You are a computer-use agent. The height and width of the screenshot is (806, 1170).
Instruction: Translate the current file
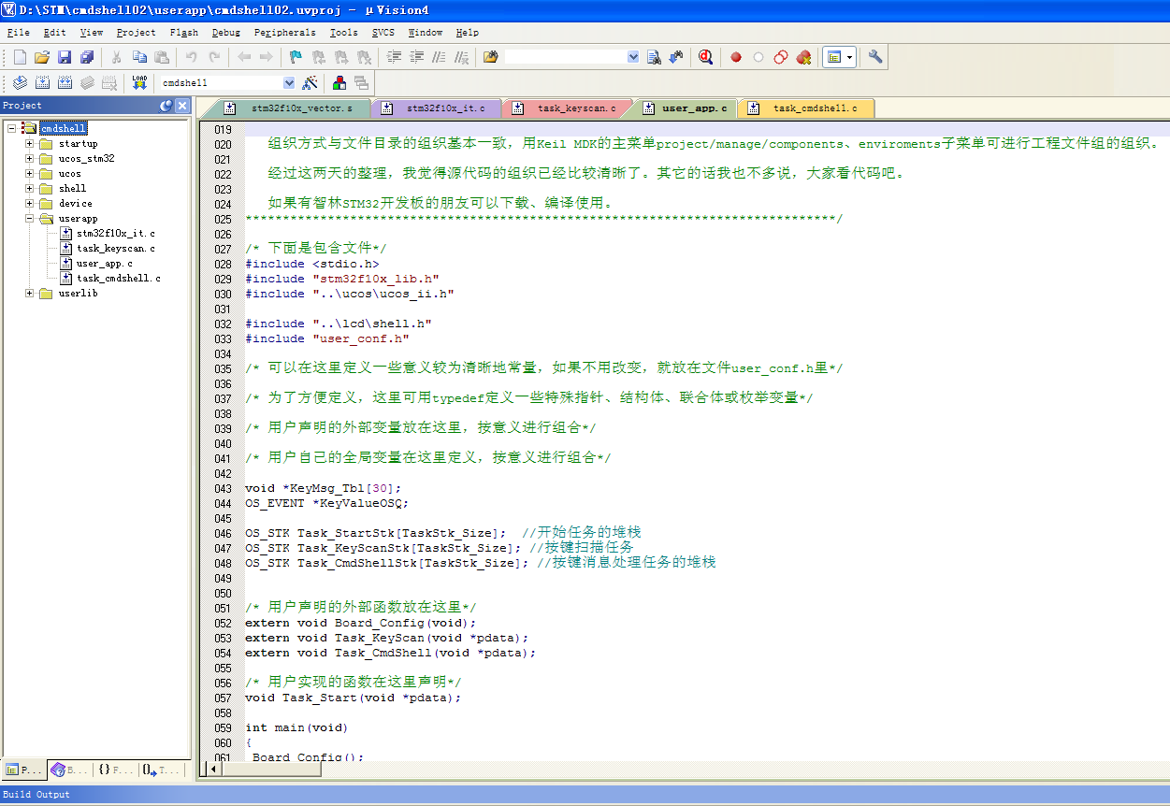click(x=20, y=82)
